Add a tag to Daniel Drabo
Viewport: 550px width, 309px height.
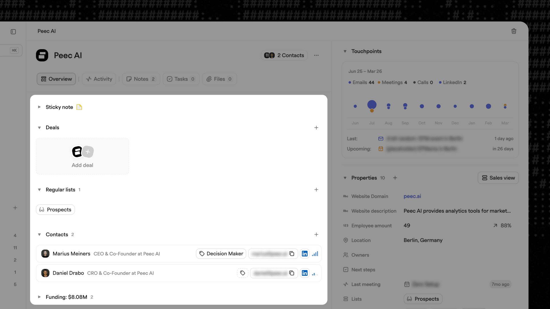(242, 273)
